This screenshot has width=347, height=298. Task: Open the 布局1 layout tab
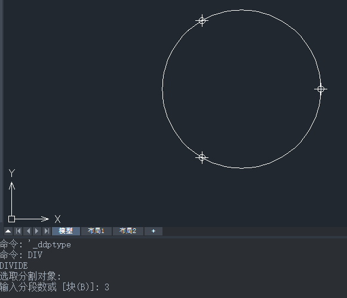(x=96, y=231)
